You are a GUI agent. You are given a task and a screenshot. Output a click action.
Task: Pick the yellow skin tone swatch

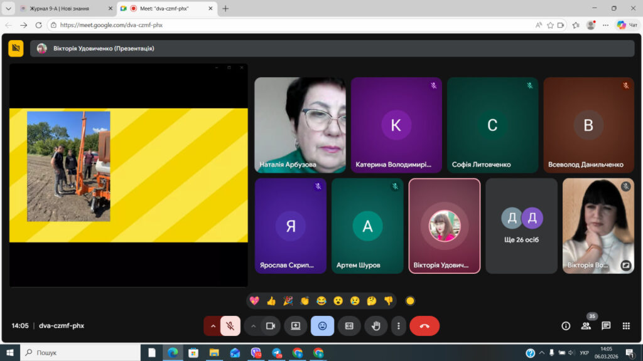[x=411, y=301]
